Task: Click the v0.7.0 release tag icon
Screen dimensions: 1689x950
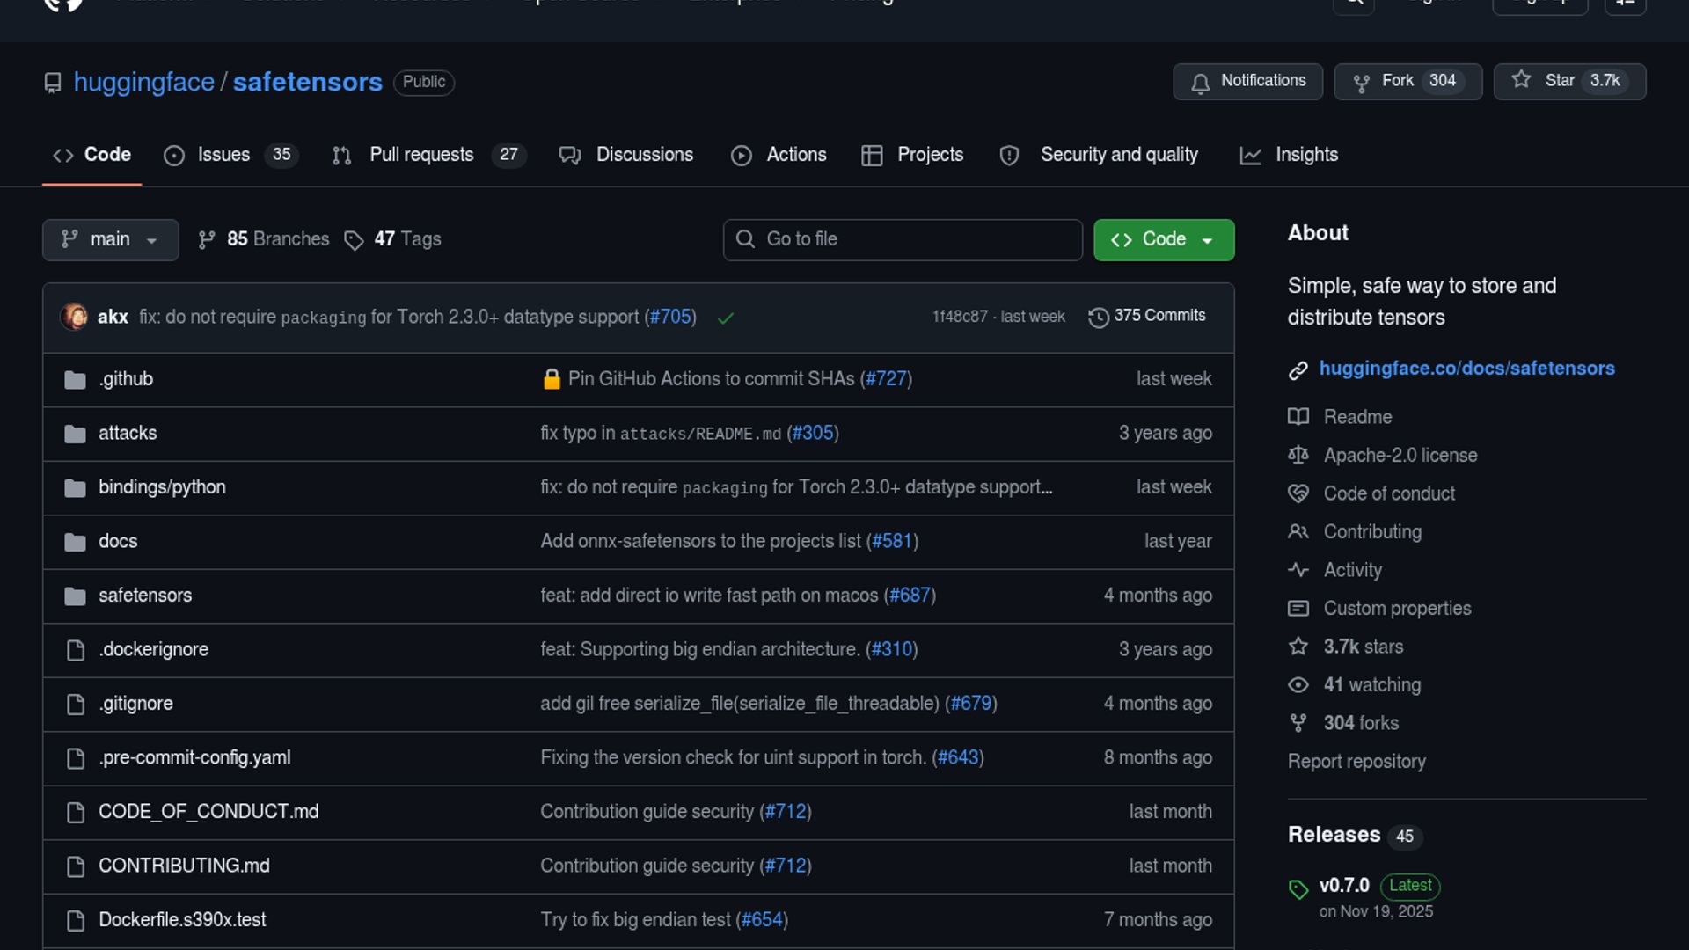Action: (x=1298, y=889)
